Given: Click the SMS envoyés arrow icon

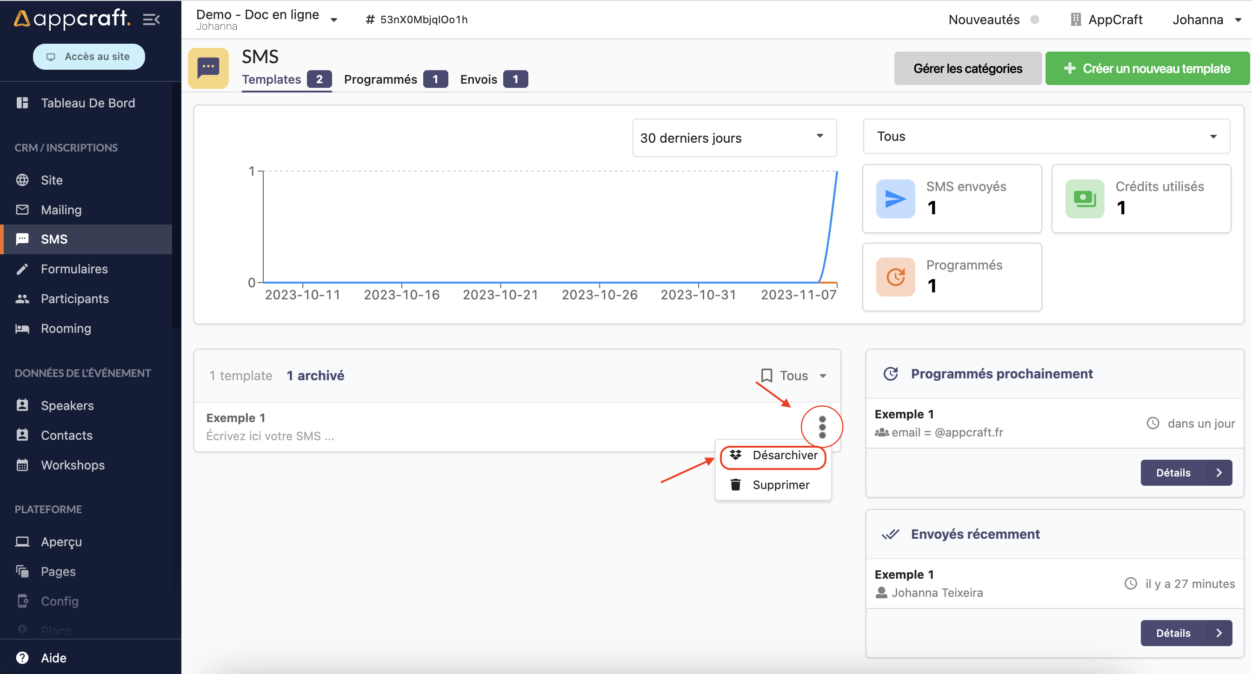Looking at the screenshot, I should pyautogui.click(x=895, y=199).
